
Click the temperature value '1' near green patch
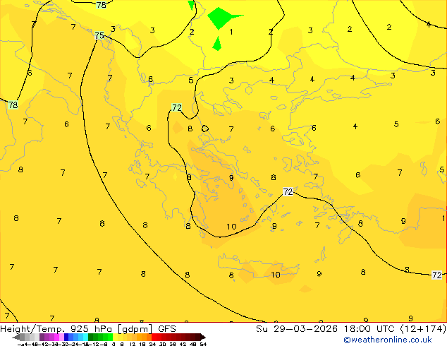coord(231,32)
